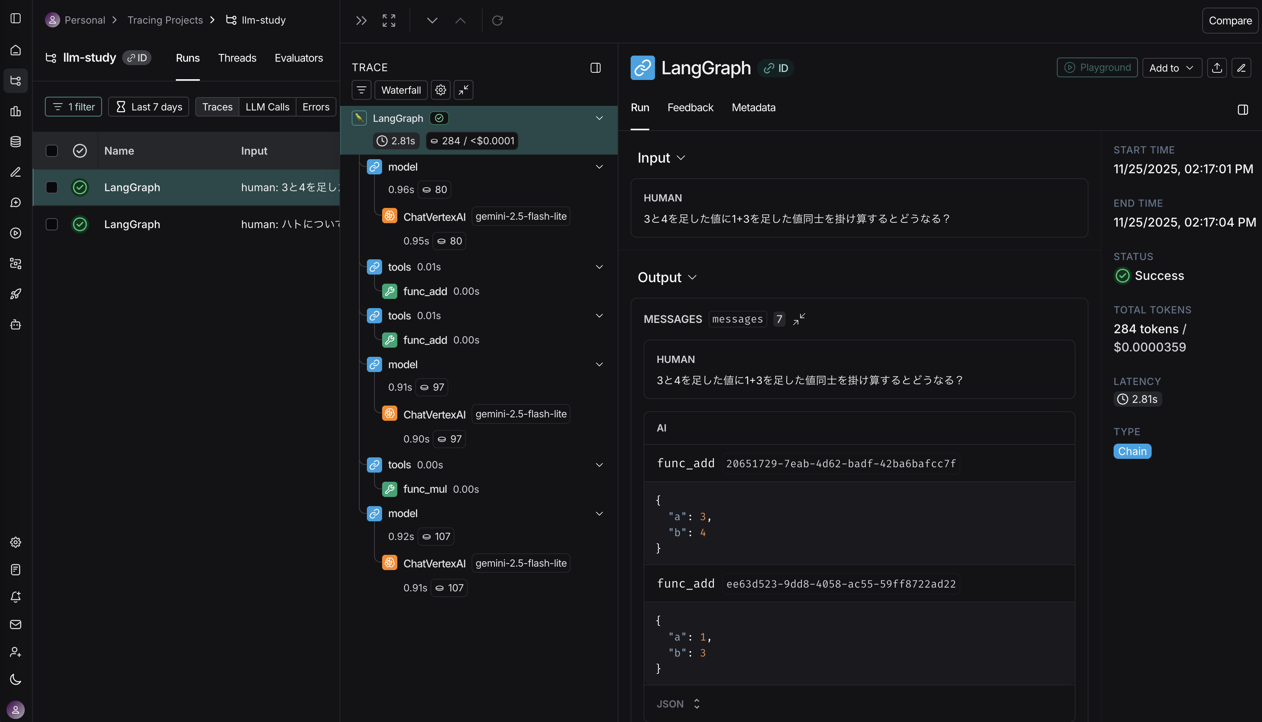The image size is (1262, 722).
Task: Open the Playground button
Action: pyautogui.click(x=1097, y=68)
